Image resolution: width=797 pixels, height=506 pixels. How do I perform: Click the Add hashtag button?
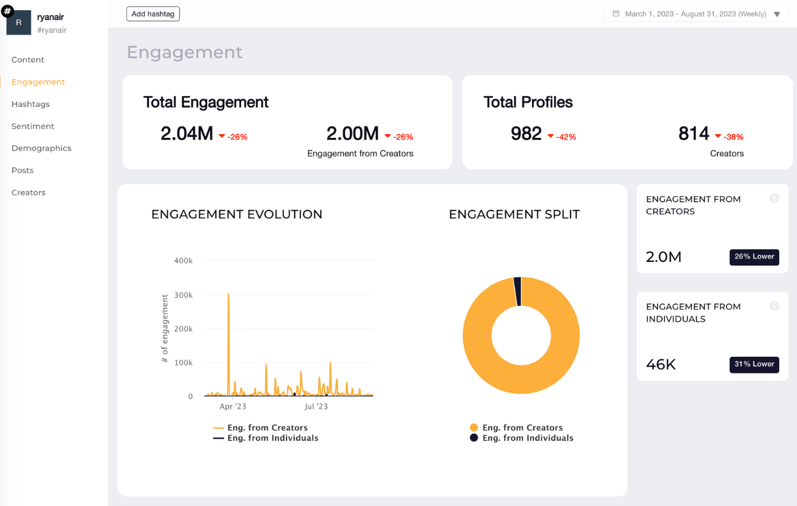point(153,14)
